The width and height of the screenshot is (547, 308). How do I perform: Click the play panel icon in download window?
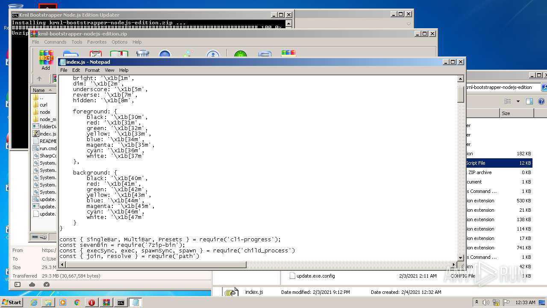tap(18, 284)
